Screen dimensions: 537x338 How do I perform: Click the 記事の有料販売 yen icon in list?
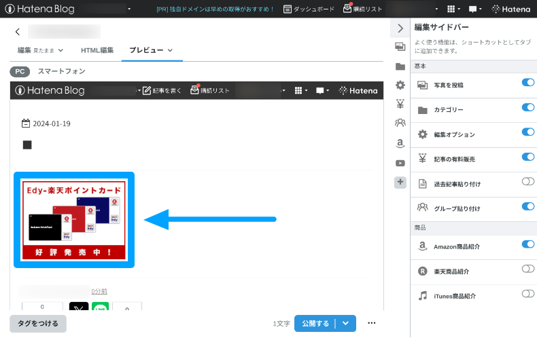click(423, 158)
